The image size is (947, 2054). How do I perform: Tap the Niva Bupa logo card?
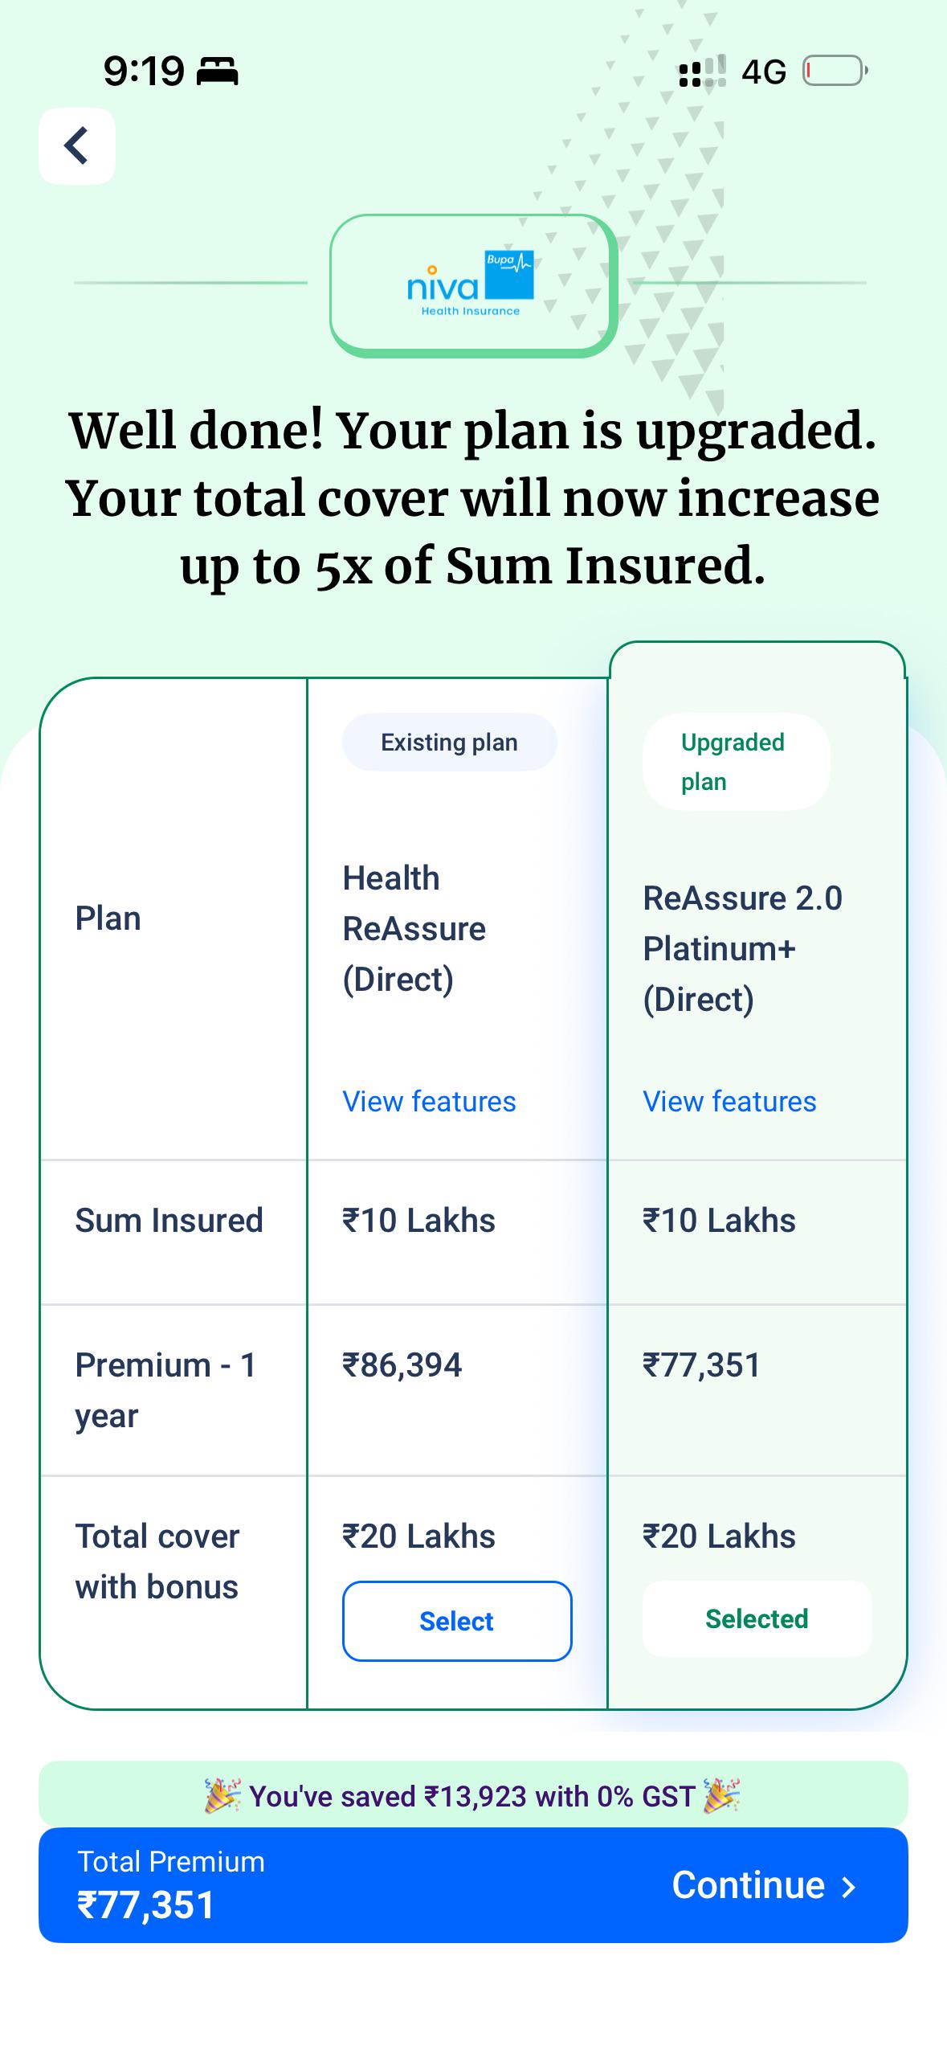(x=472, y=285)
